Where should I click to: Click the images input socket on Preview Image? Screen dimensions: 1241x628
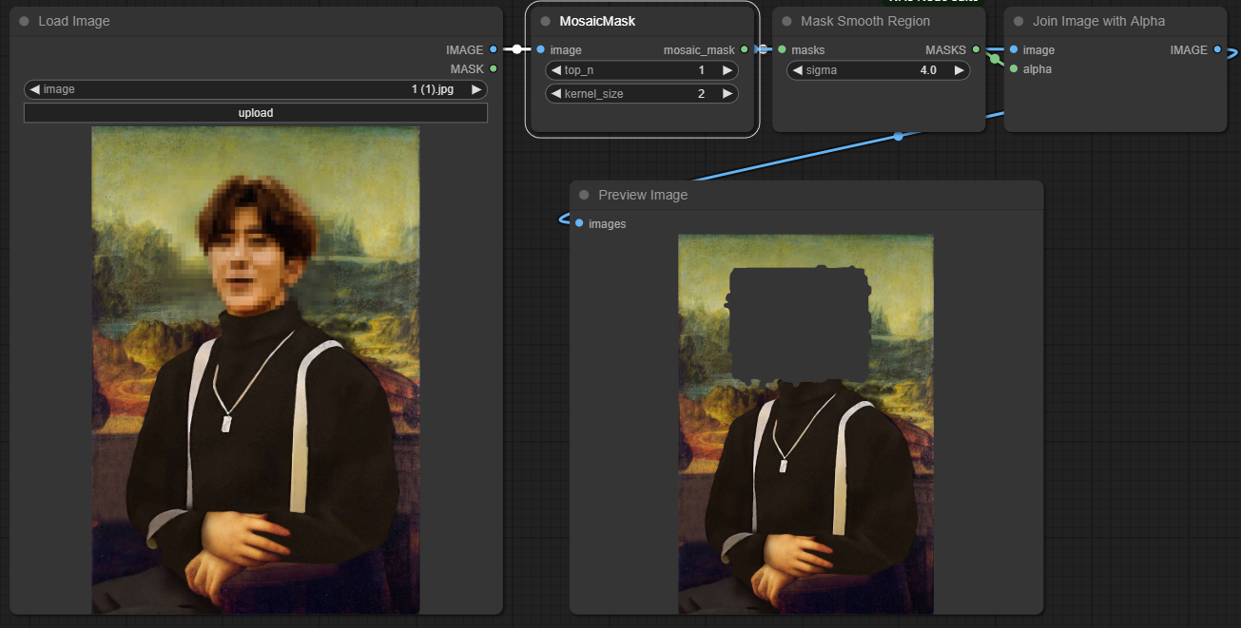click(579, 223)
